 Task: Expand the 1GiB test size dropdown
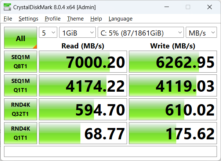point(77,33)
